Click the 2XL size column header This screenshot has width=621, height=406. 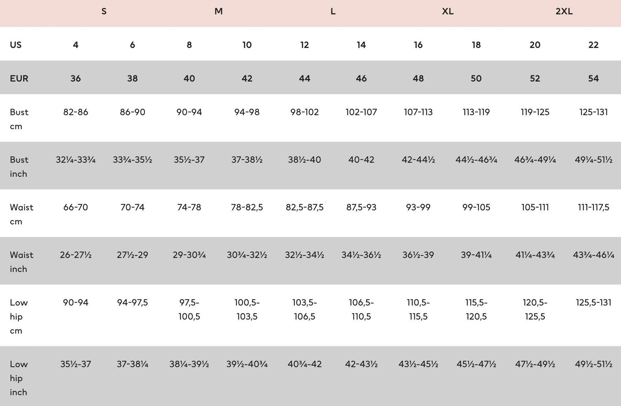coord(564,12)
